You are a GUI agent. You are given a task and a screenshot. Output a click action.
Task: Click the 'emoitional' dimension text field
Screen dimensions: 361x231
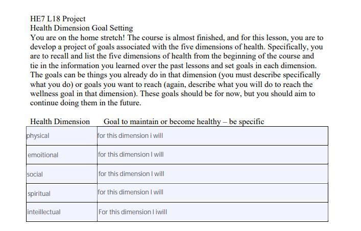pos(62,155)
